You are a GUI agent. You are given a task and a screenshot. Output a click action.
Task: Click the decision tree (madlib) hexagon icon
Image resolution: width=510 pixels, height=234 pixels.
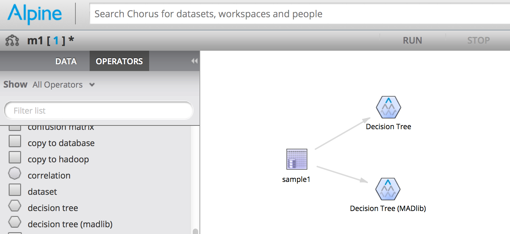pyautogui.click(x=15, y=223)
